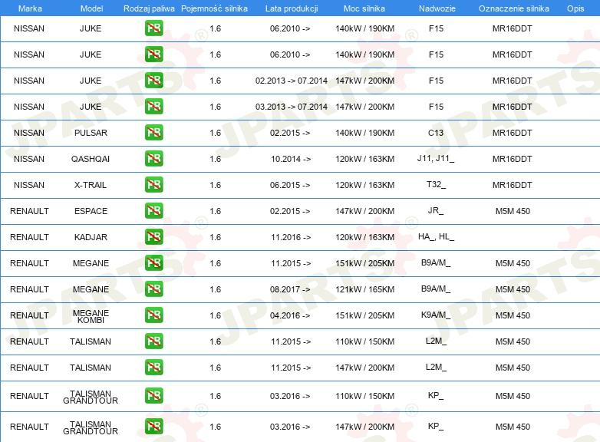
Task: Select the X-TRAIL model cell
Action: pyautogui.click(x=91, y=185)
